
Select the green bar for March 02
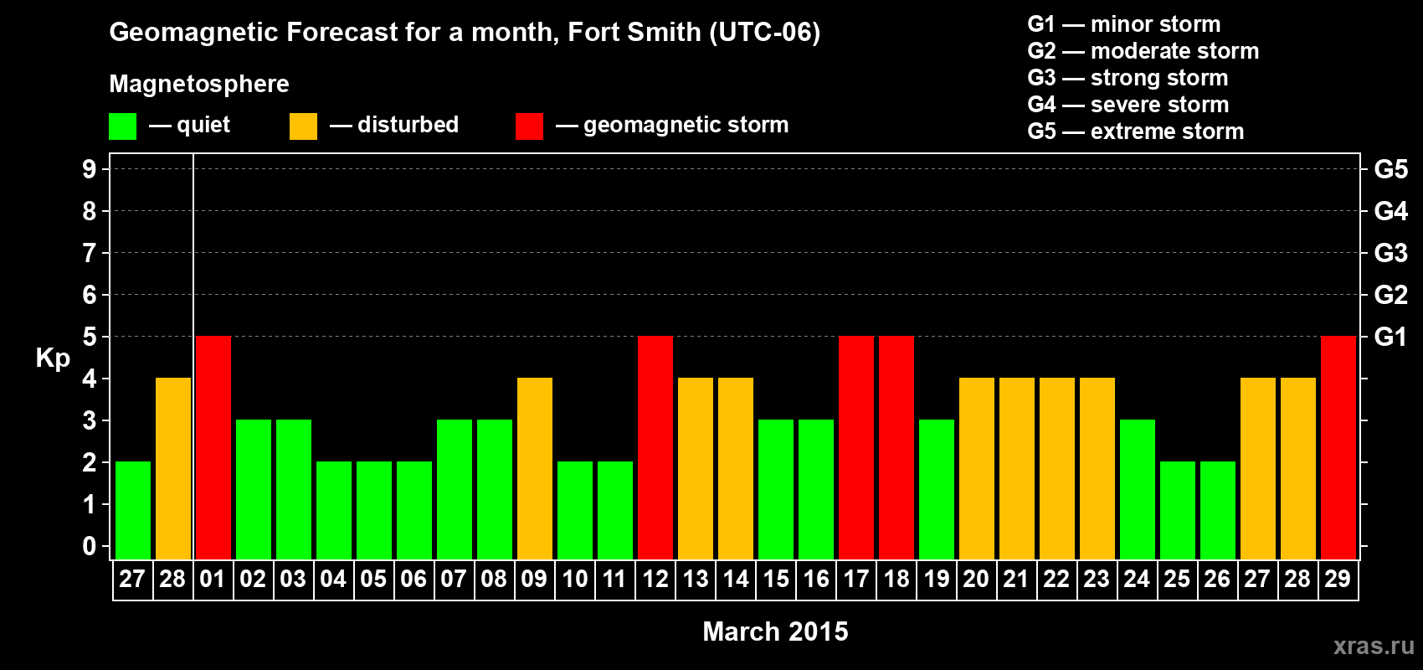click(254, 490)
